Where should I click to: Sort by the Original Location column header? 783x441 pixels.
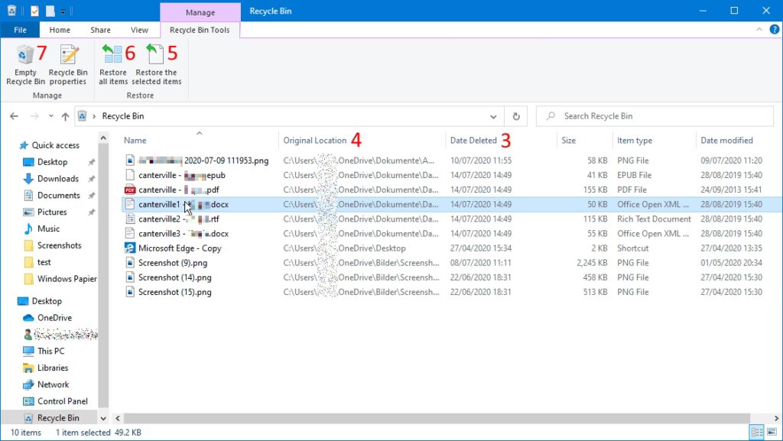pos(314,141)
